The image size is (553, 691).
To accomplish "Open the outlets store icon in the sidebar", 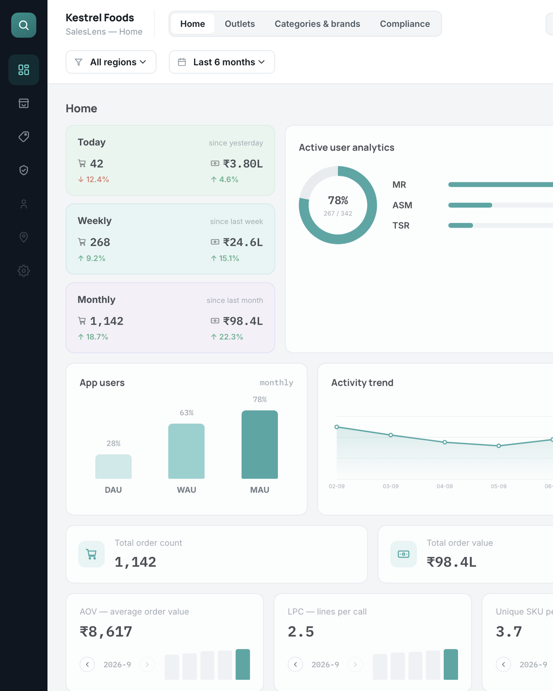I will (x=24, y=103).
